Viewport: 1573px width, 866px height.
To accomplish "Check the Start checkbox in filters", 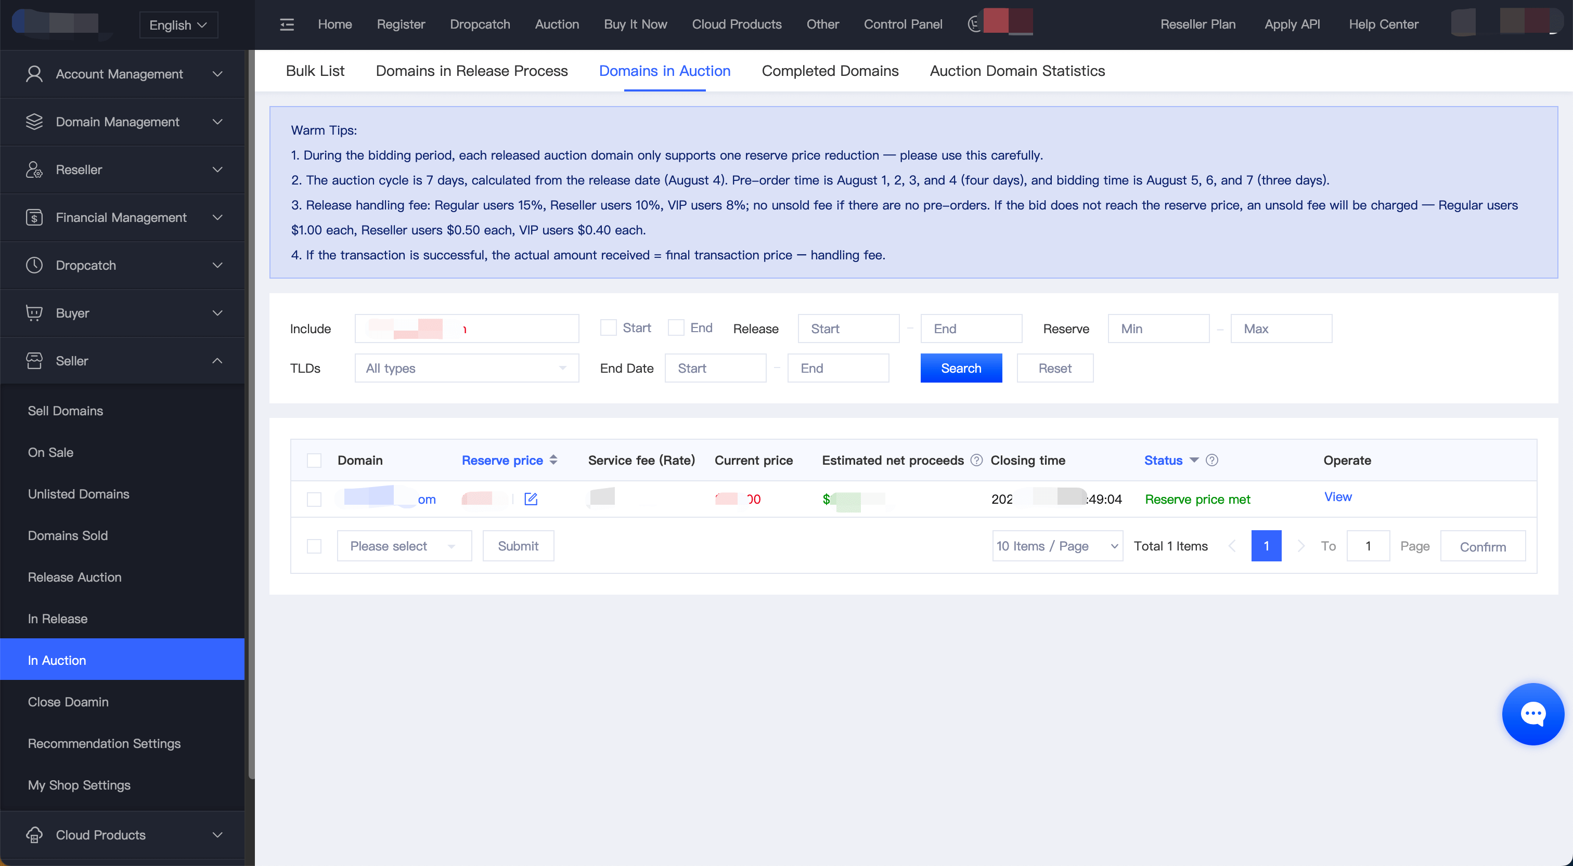I will click(608, 327).
